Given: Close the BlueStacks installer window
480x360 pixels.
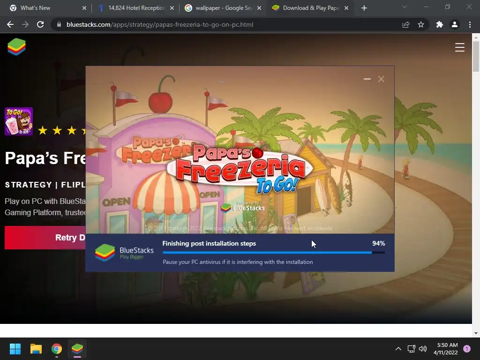Looking at the screenshot, I should tap(381, 79).
